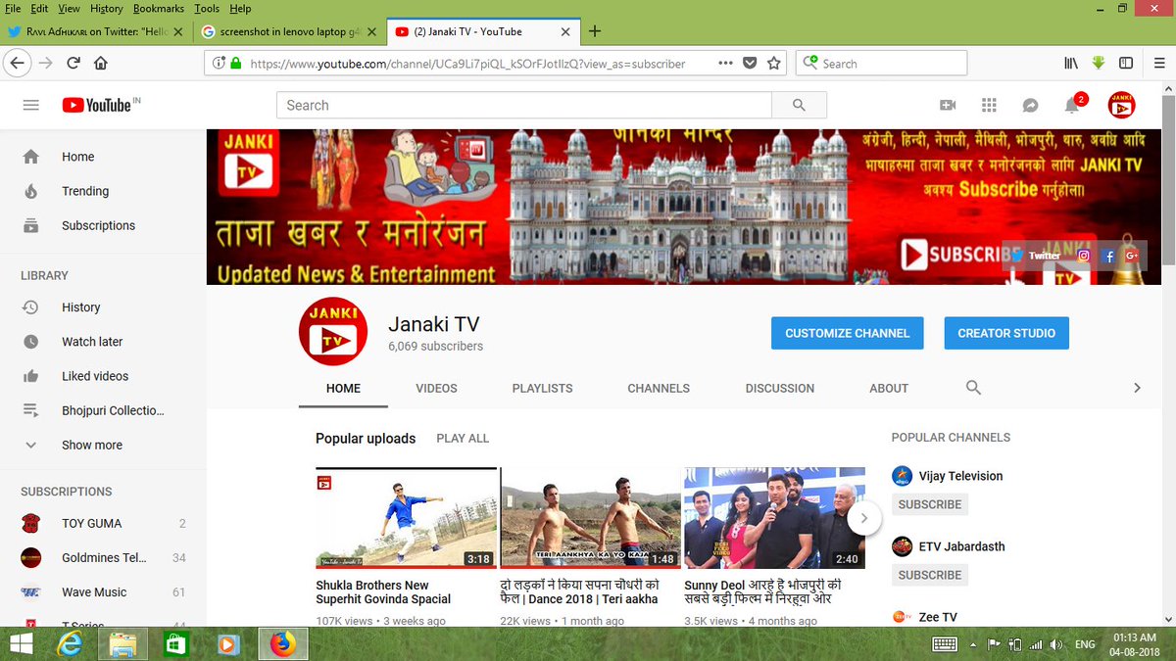Reload the page in Firefox
Image resolution: width=1176 pixels, height=661 pixels.
[x=73, y=63]
